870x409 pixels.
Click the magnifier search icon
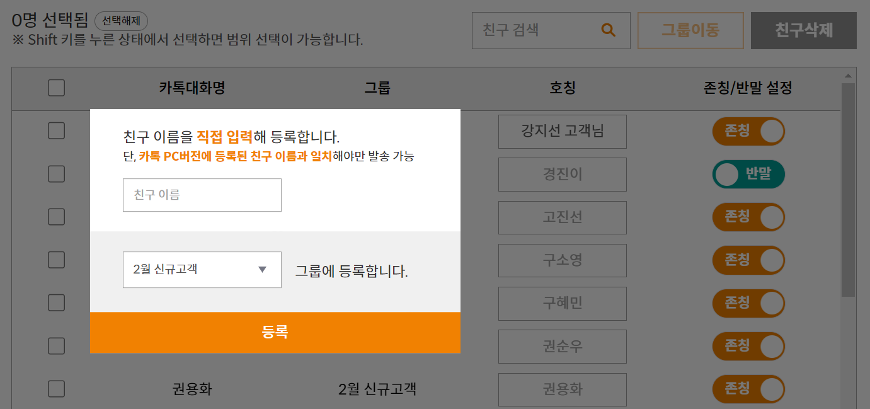click(608, 30)
